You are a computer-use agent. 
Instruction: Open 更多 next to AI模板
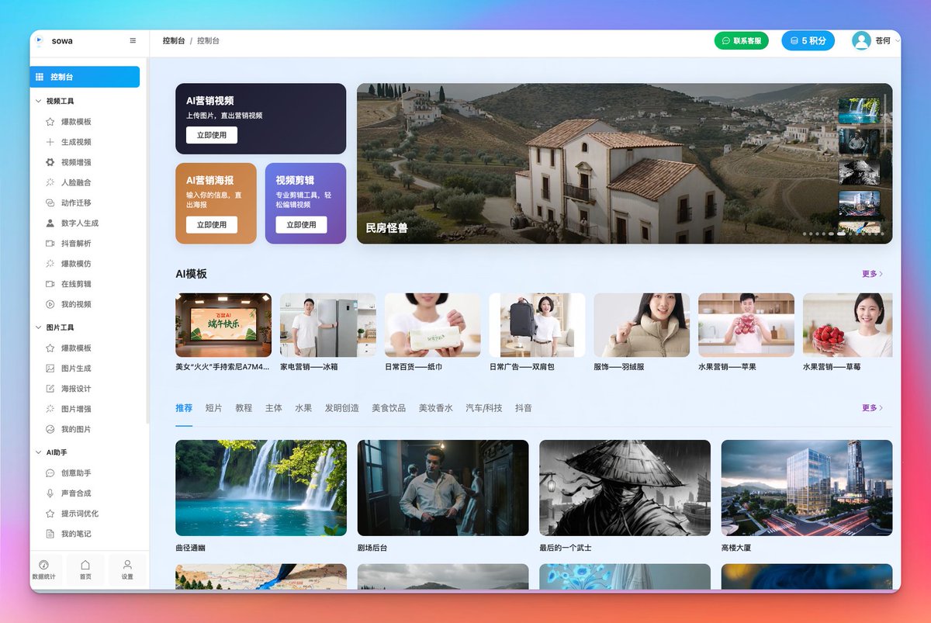(870, 275)
